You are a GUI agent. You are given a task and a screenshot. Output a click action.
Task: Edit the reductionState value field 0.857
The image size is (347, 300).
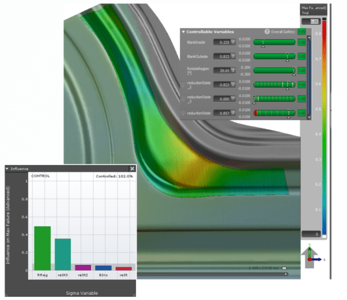click(222, 113)
